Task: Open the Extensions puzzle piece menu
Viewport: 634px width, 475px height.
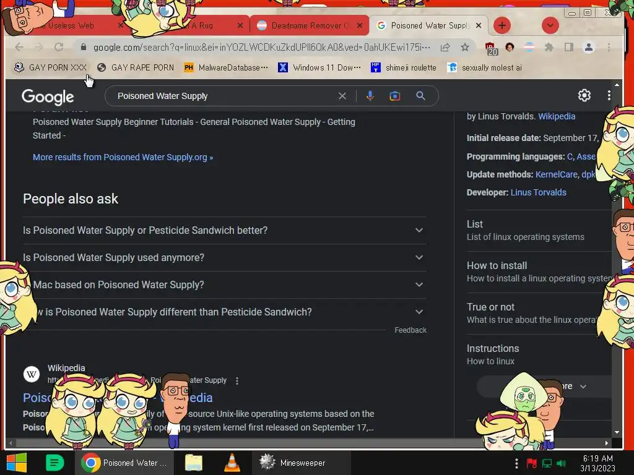Action: 549,47
